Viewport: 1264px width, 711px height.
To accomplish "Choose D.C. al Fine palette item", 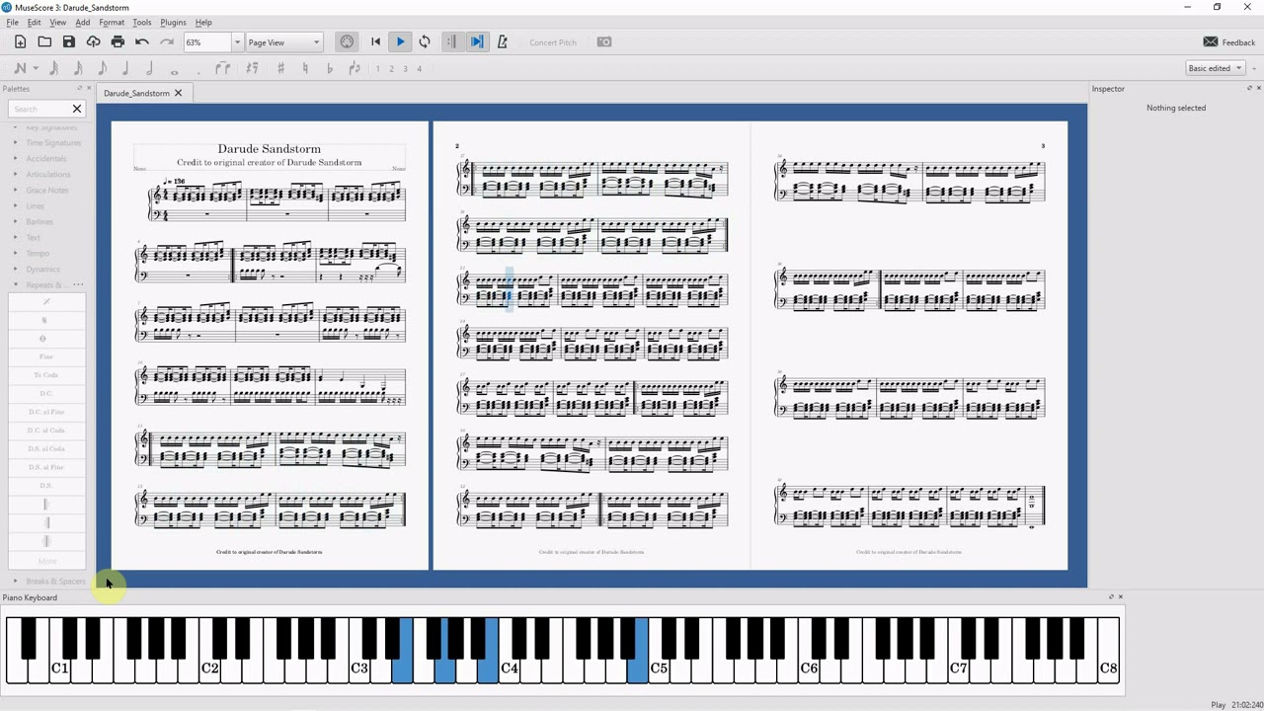I will pos(46,412).
